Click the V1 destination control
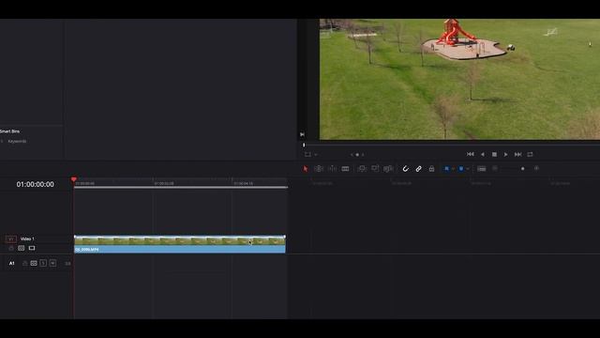600x338 pixels. pyautogui.click(x=10, y=238)
